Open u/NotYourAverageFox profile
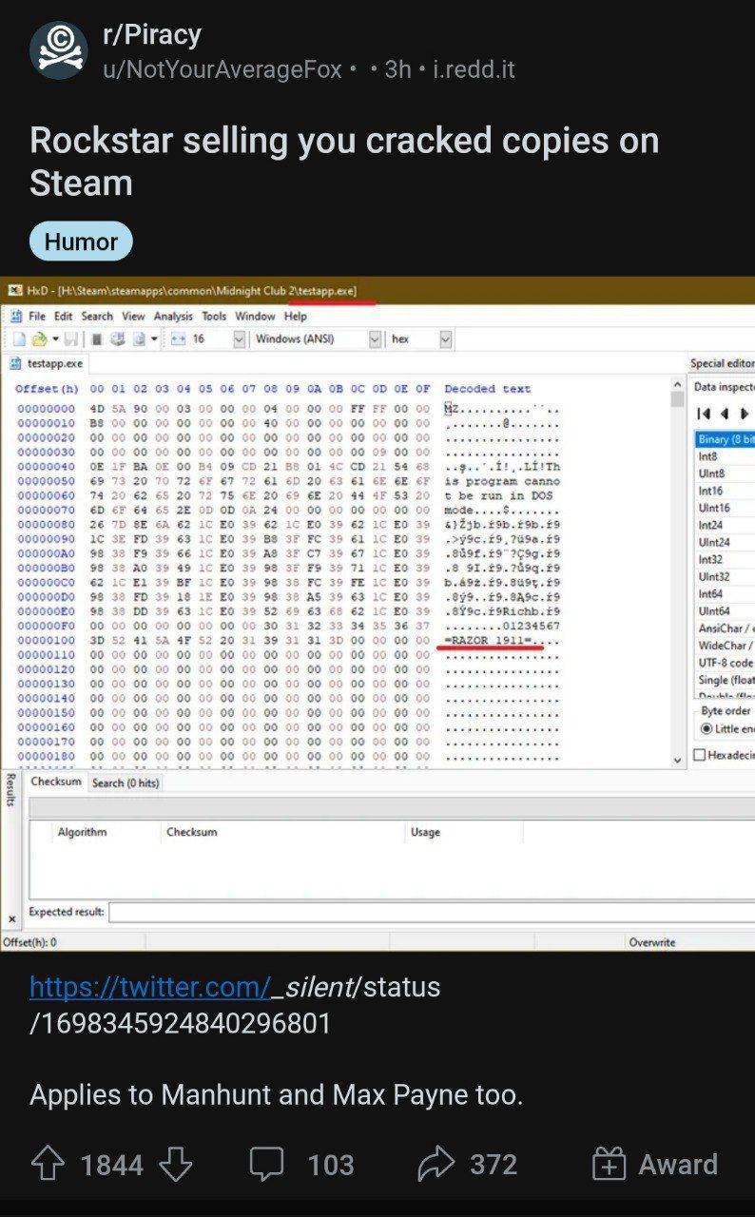Screen dimensions: 755x1217 223,69
